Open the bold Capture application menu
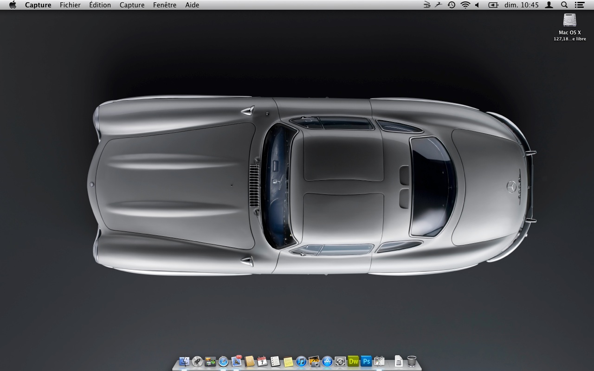The width and height of the screenshot is (594, 371). [x=38, y=5]
